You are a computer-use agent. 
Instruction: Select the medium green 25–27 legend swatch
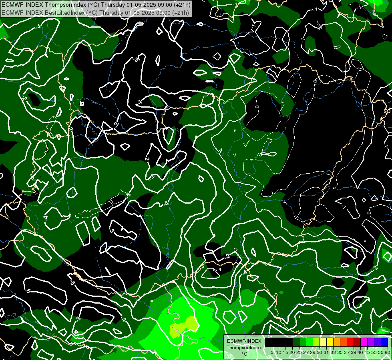(302, 342)
